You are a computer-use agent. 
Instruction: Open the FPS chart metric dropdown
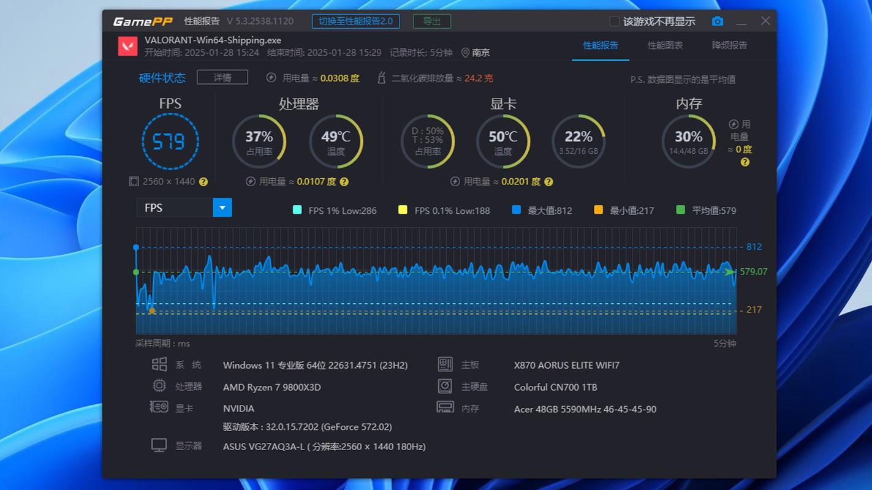[184, 208]
